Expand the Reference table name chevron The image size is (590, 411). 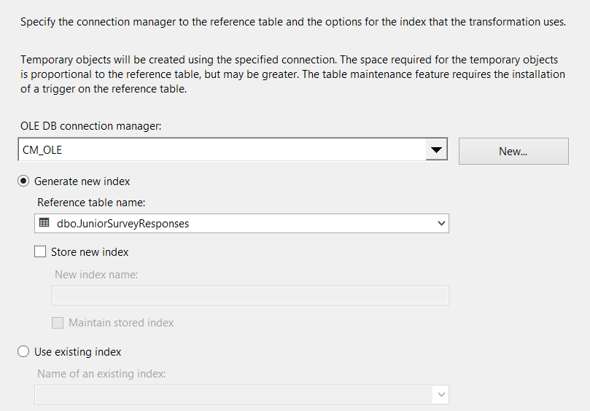pos(441,224)
